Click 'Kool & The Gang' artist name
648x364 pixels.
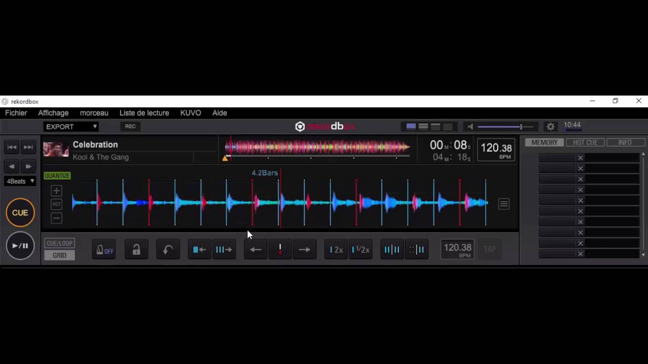101,157
